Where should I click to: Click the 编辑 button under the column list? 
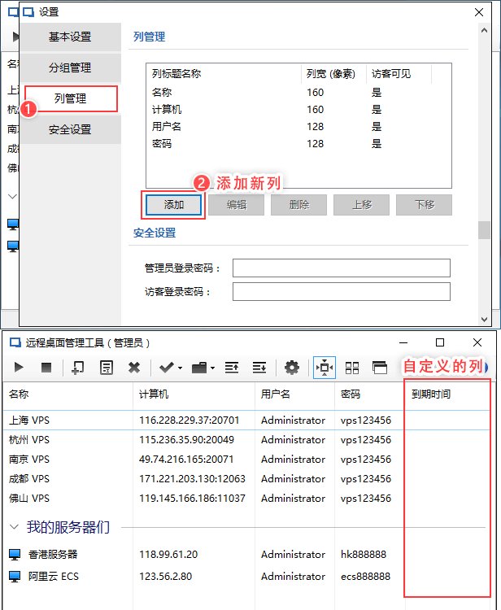point(236,205)
